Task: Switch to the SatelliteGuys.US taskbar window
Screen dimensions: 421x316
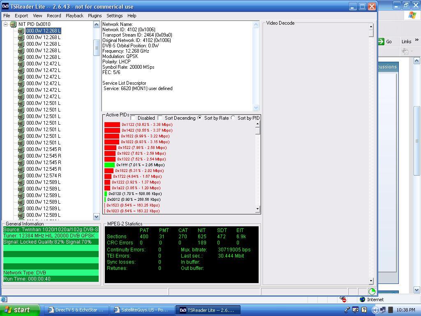Action: point(142,310)
